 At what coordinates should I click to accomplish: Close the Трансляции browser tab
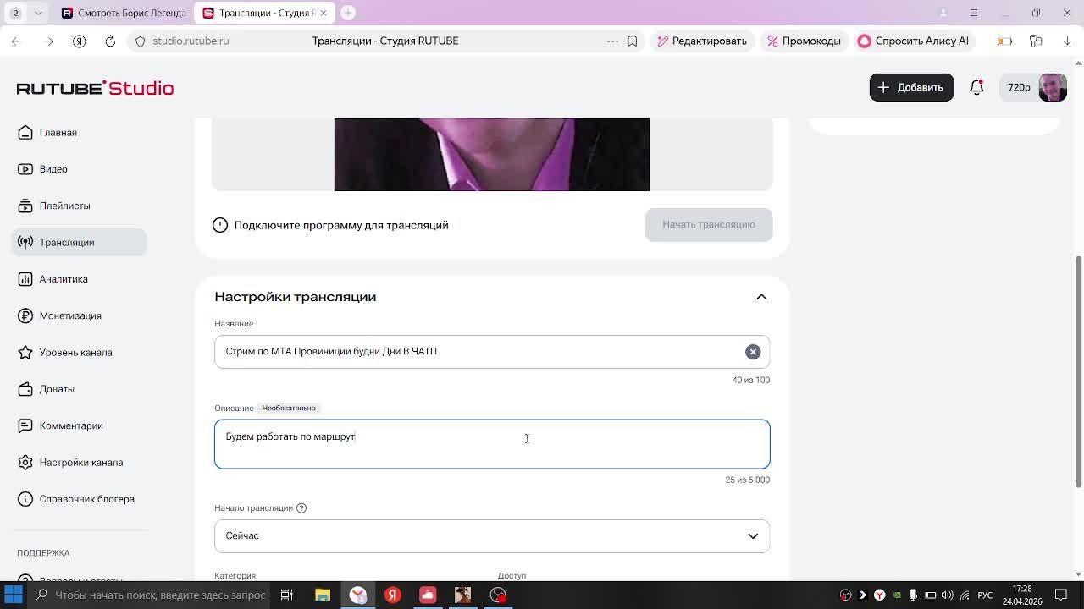point(323,13)
